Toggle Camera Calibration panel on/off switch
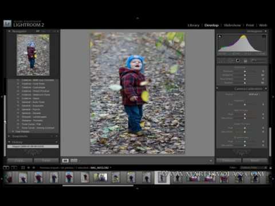The height and width of the screenshot is (206, 275). (x=218, y=89)
